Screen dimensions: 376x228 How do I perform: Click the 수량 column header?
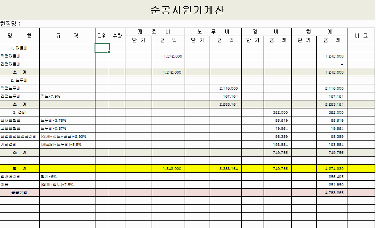point(117,36)
